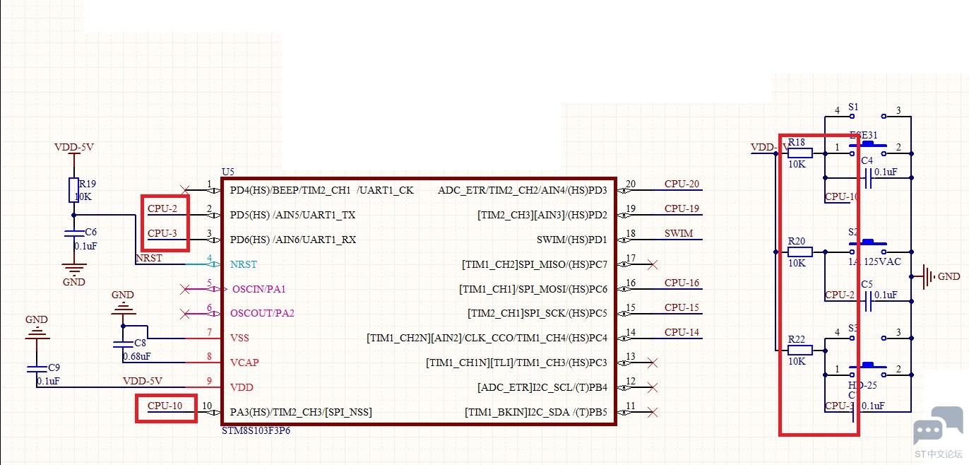The width and height of the screenshot is (969, 465).
Task: Select the R22 resistor symbol
Action: point(799,350)
